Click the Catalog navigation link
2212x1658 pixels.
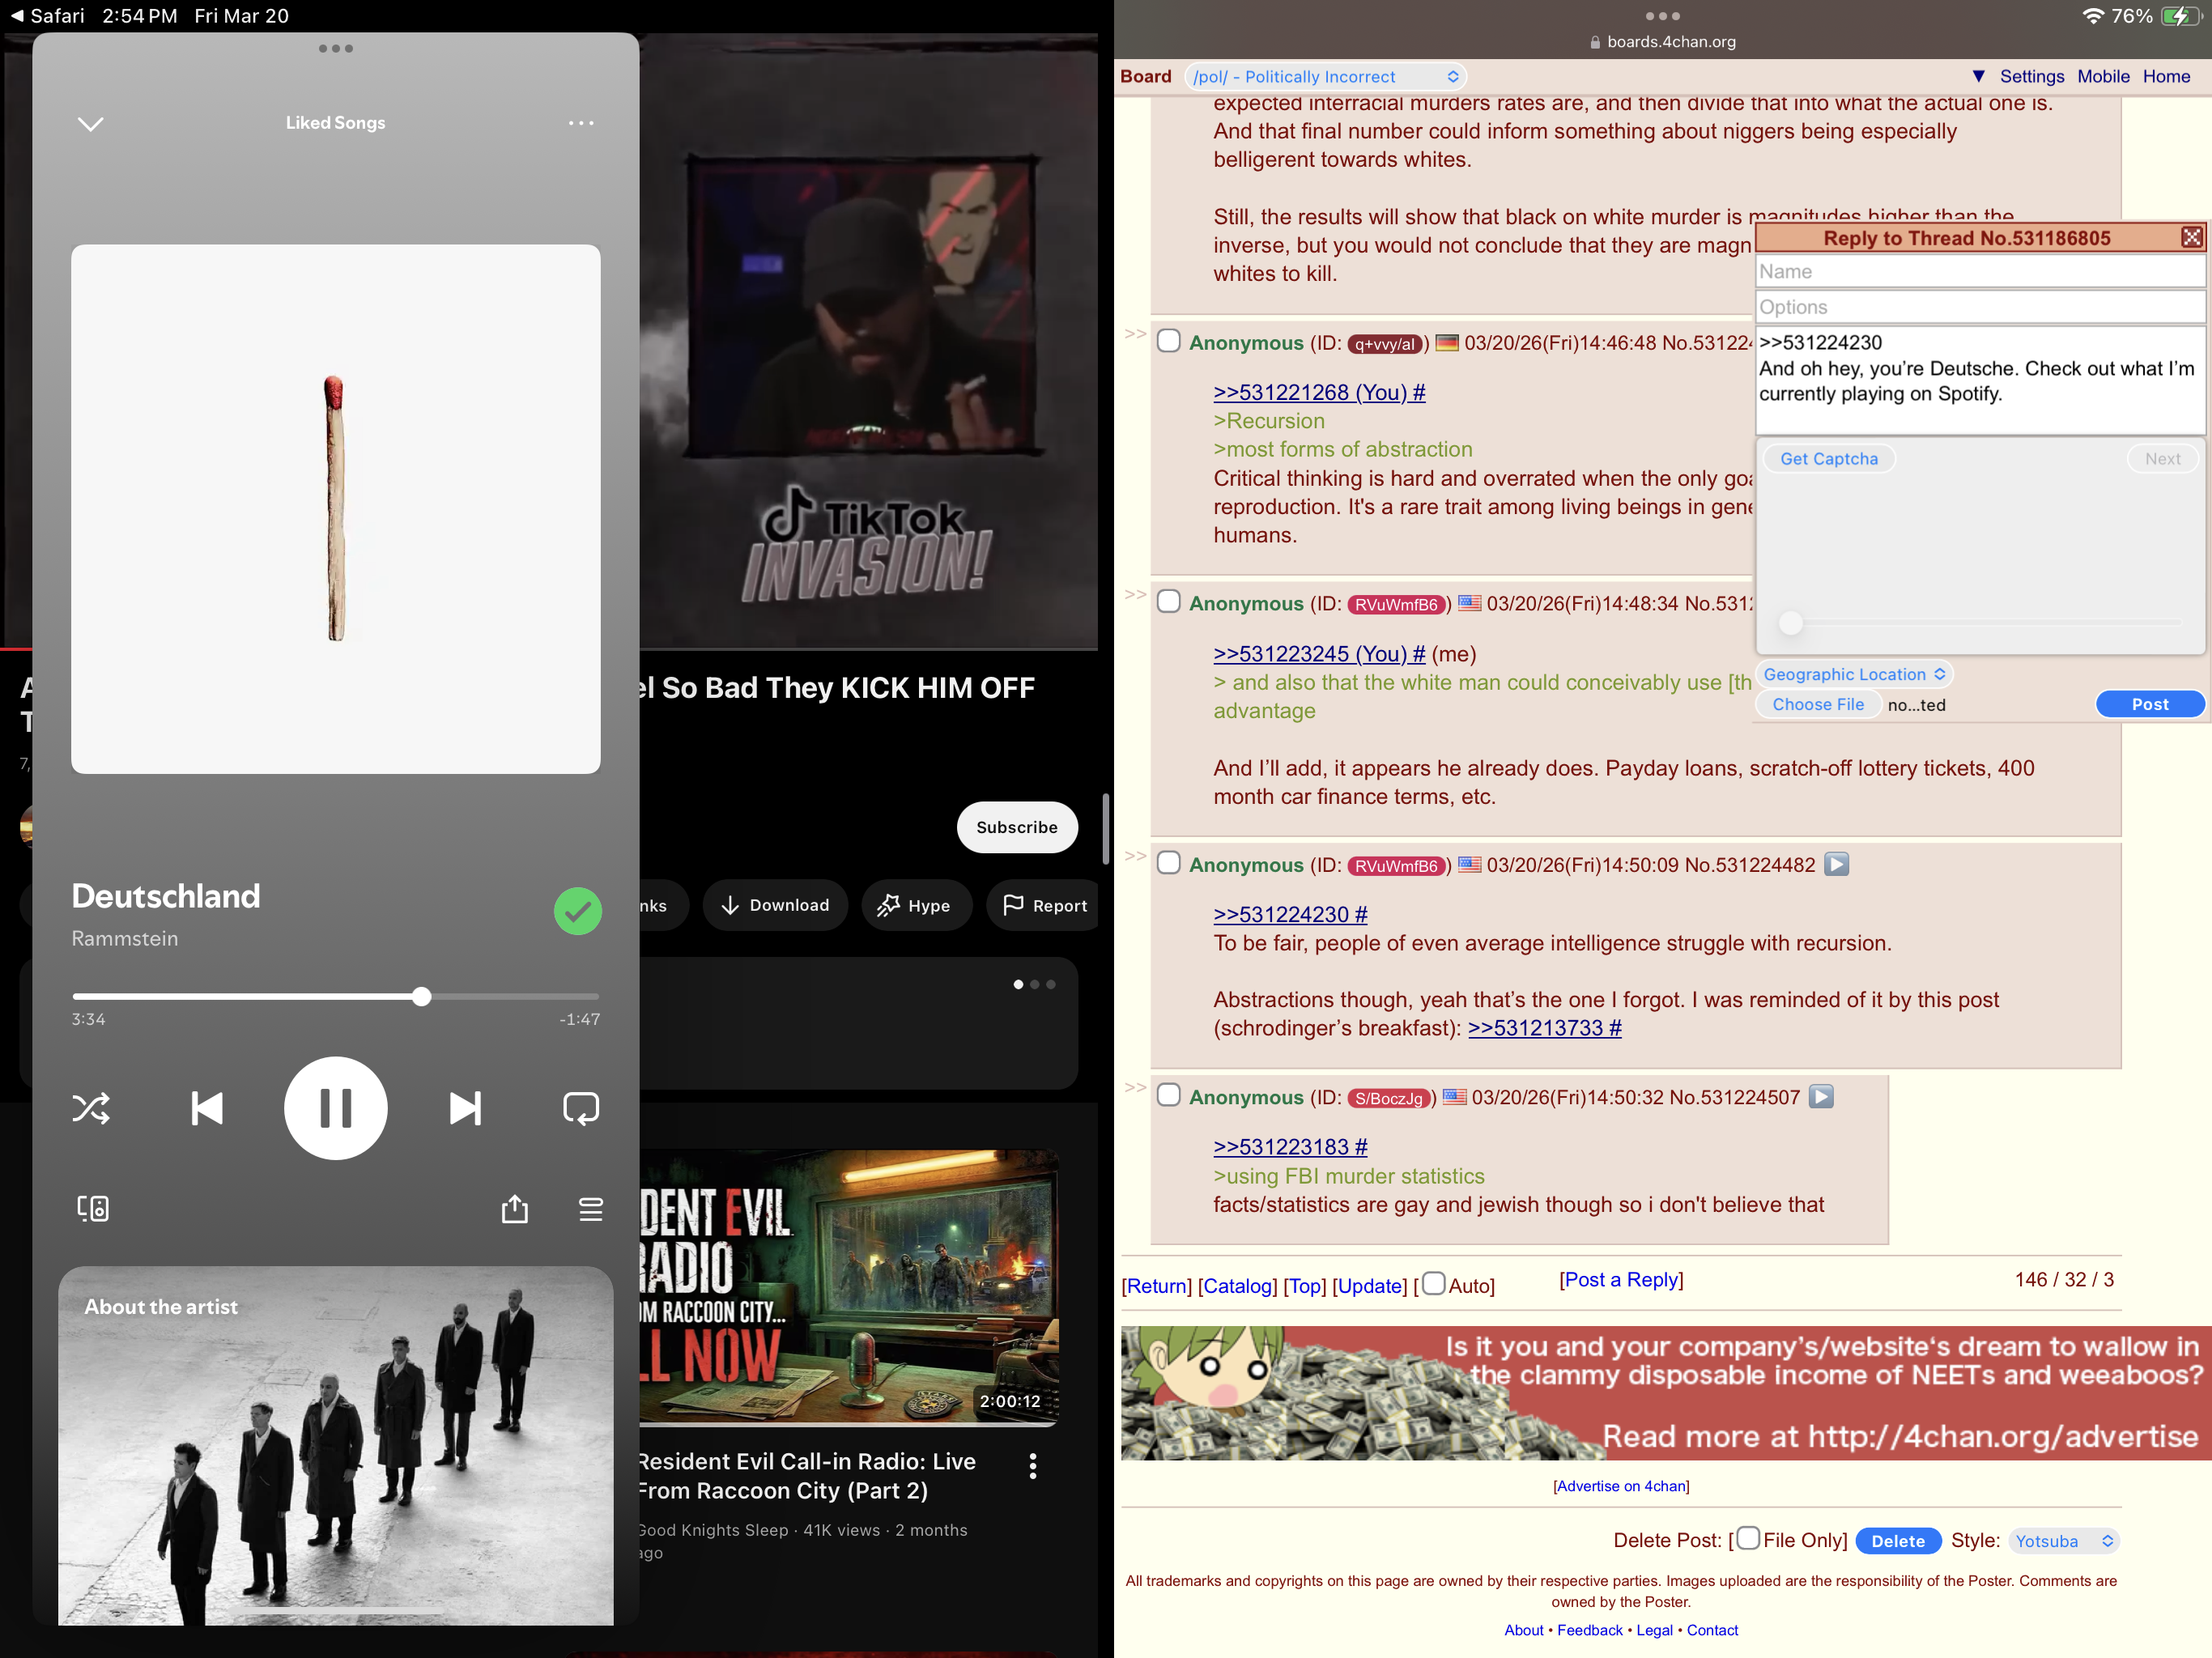(1237, 1286)
